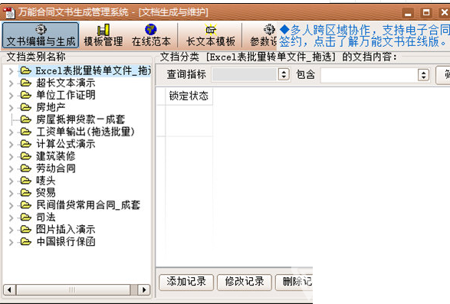Open the 参数设置 gear icon
Image resolution: width=450 pixels, height=304 pixels.
(x=270, y=30)
